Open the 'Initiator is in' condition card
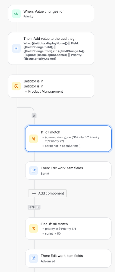The width and height of the screenshot is (115, 272). [x=51, y=86]
